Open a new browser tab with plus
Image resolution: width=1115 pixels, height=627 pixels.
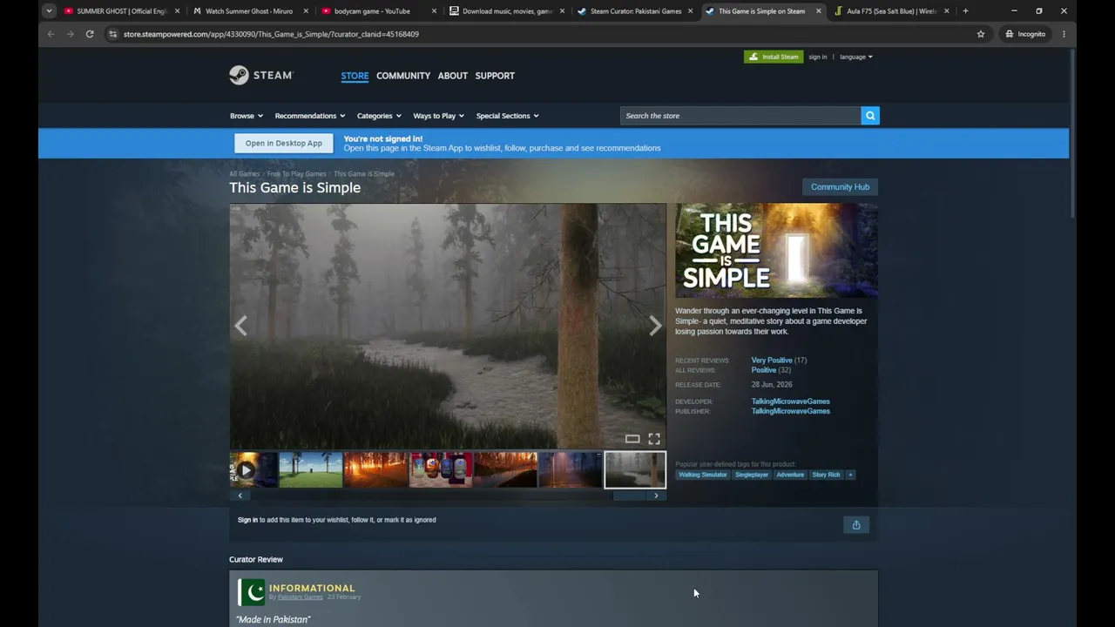pyautogui.click(x=965, y=11)
